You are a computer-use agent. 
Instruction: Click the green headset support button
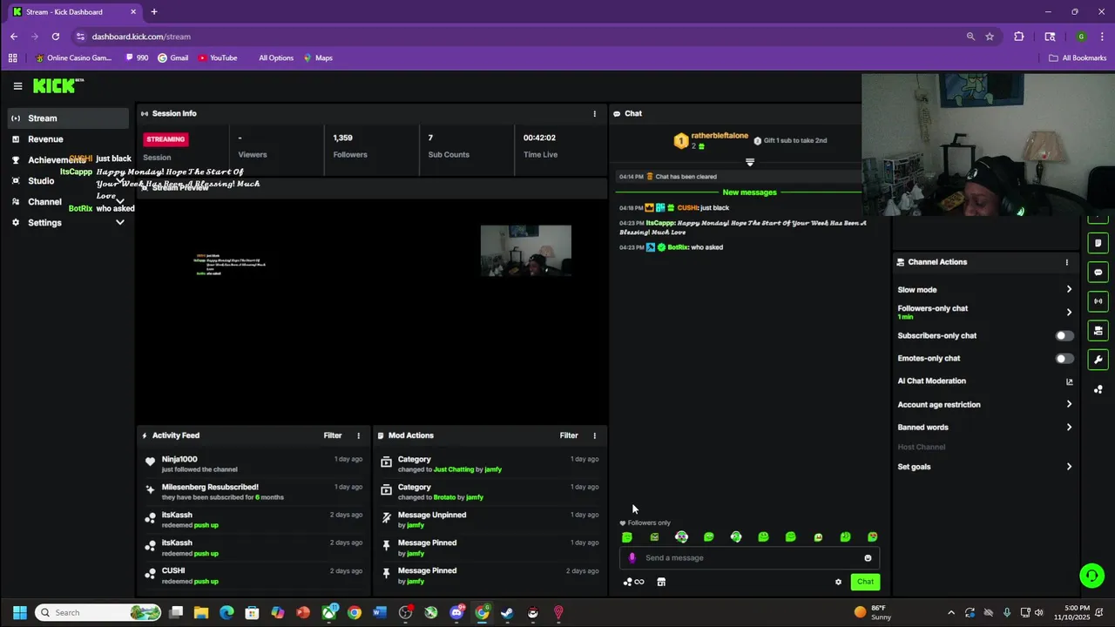pos(1091,575)
